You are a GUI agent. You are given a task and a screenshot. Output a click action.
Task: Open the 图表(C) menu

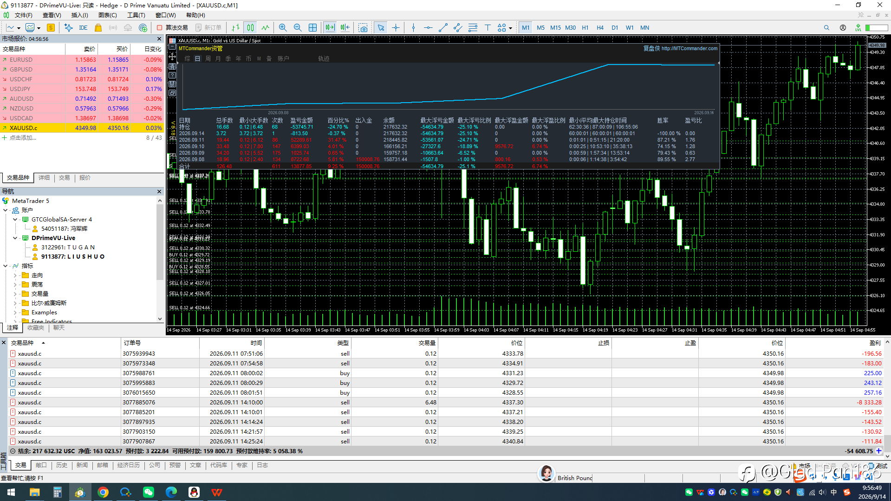(x=107, y=15)
